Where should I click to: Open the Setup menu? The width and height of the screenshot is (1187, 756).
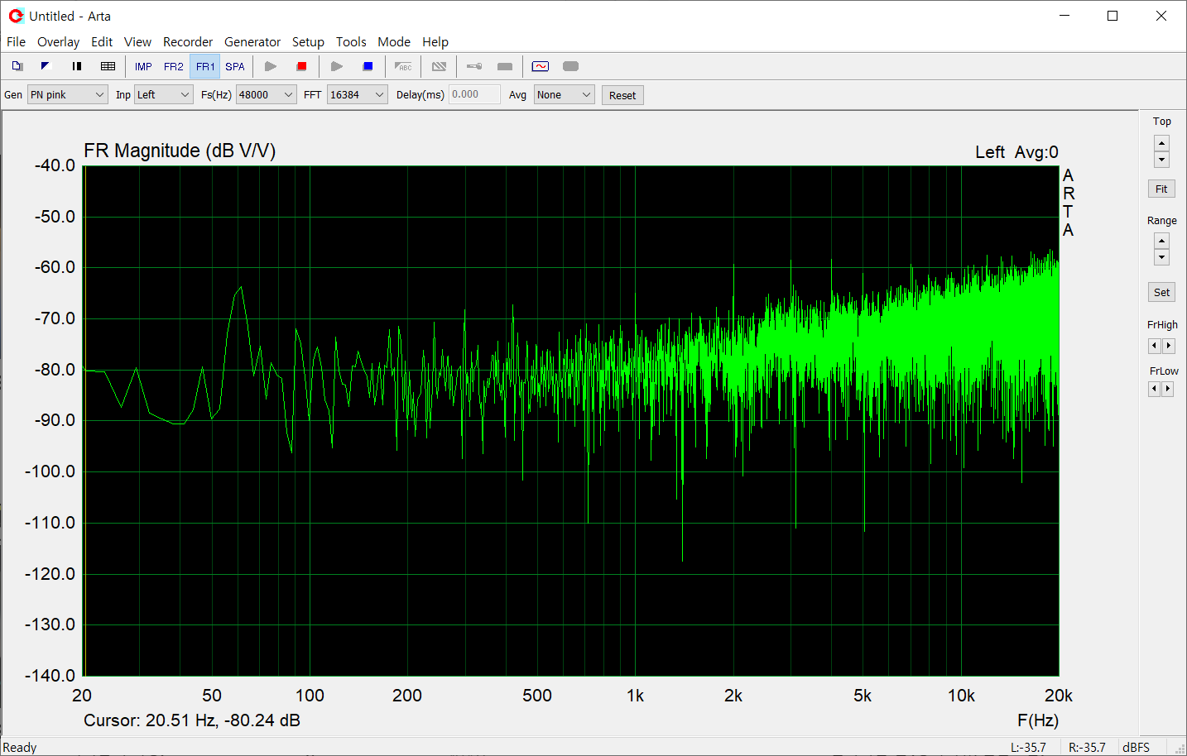(x=308, y=41)
